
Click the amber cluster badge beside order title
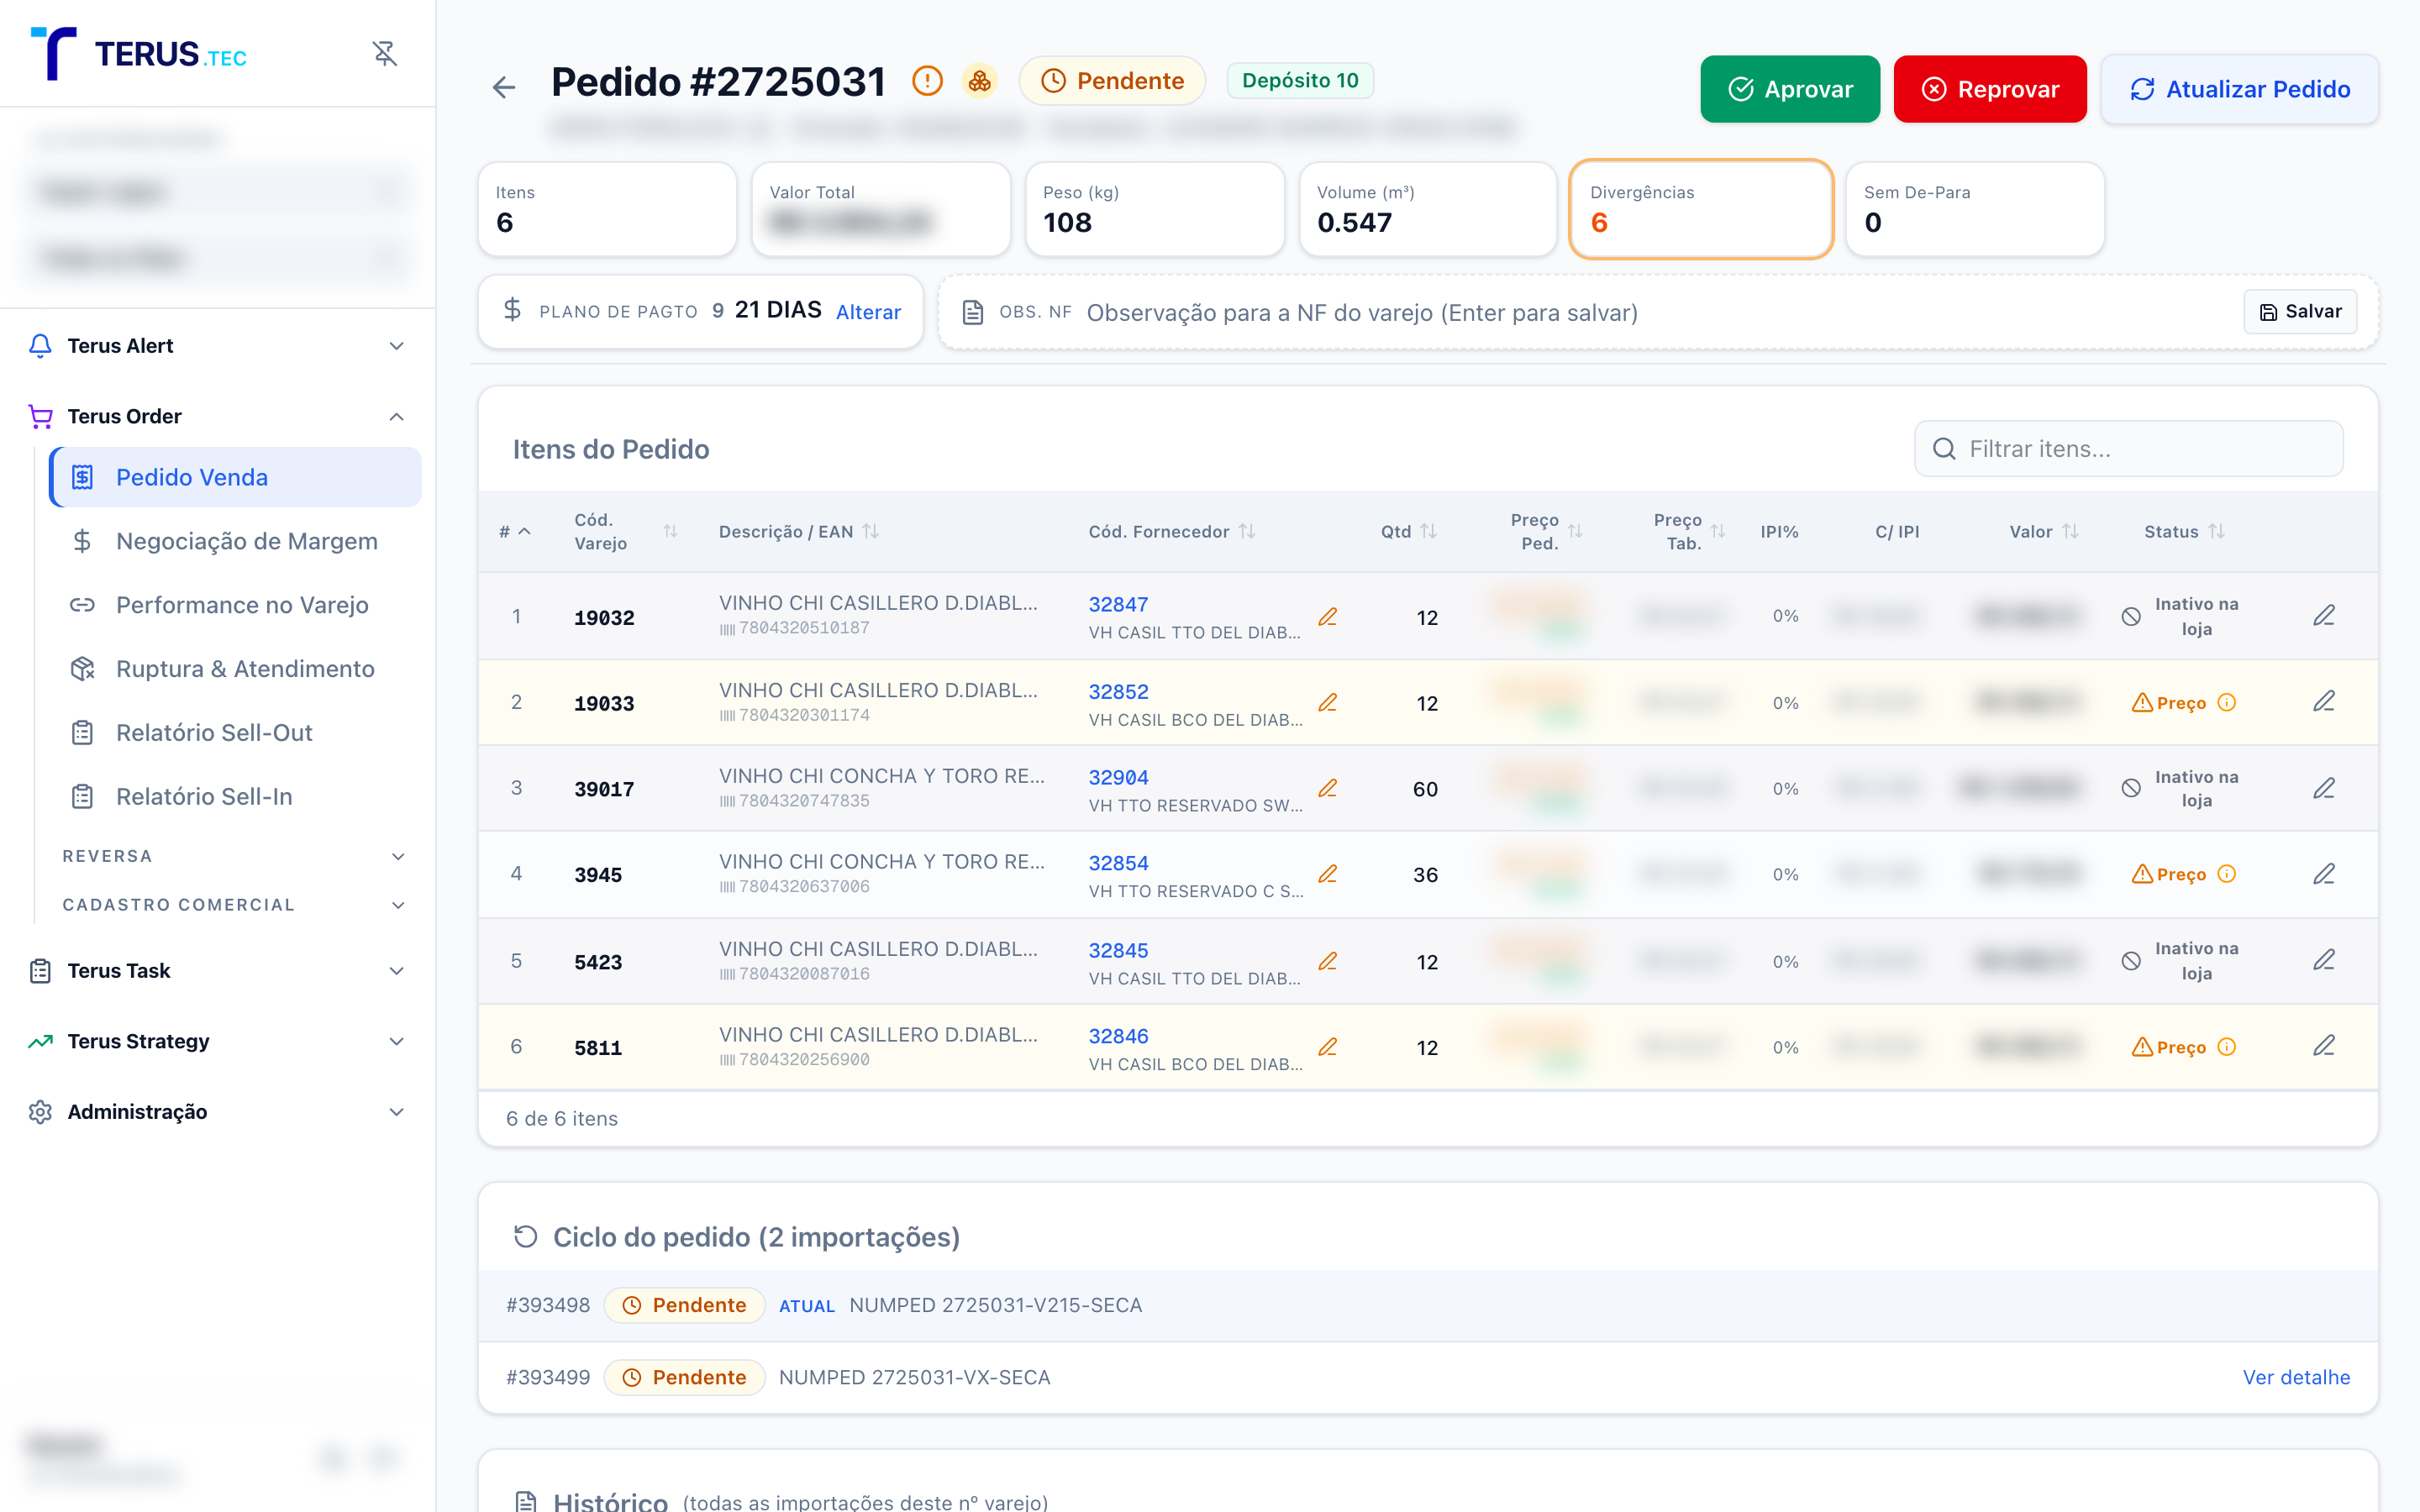pos(980,81)
